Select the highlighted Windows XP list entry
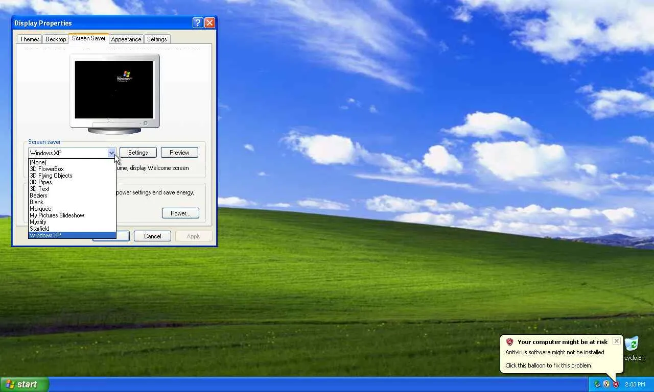Screen dimensions: 654x392 click(72, 235)
